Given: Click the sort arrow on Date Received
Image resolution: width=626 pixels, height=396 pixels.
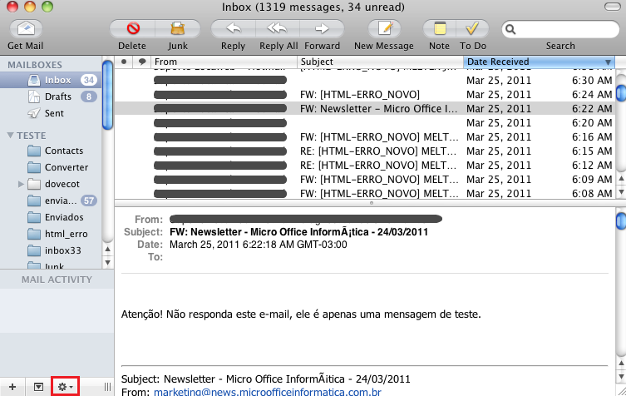Looking at the screenshot, I should tap(608, 62).
